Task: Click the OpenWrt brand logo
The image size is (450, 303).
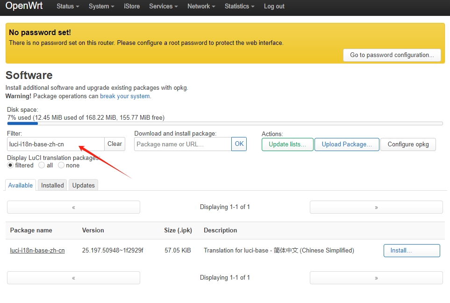Action: [24, 6]
